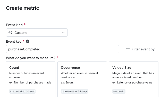Choose the Value / Size measurement card
Image resolution: width=161 pixels, height=100 pixels.
(x=134, y=79)
